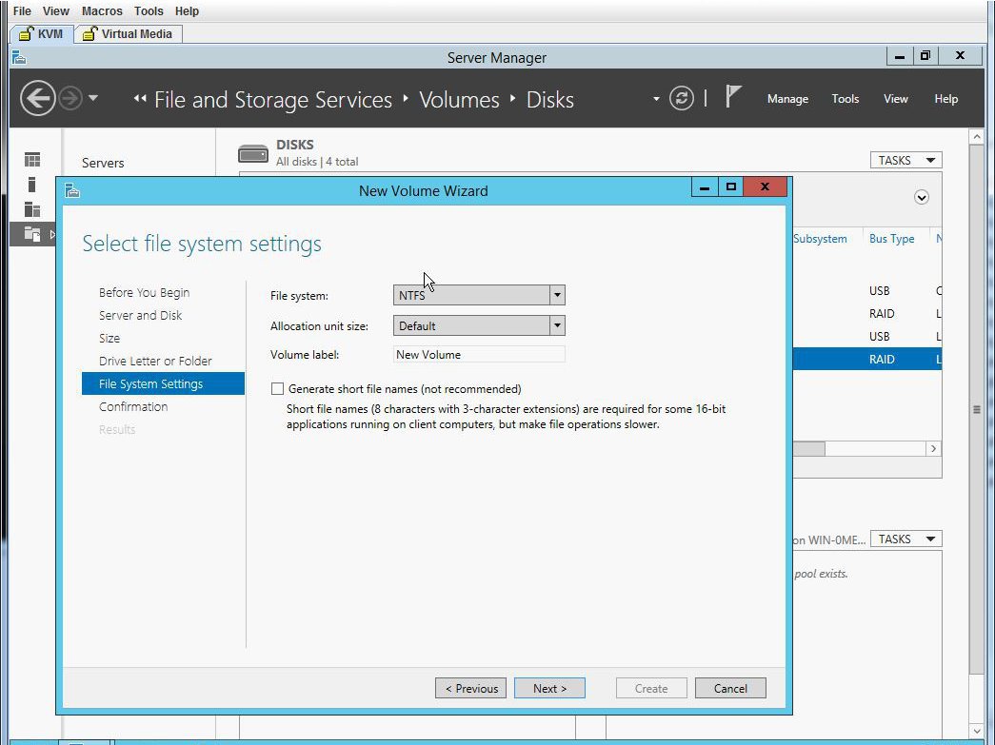Click the Local Server sidebar icon
This screenshot has width=995, height=745.
[32, 185]
